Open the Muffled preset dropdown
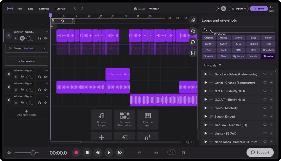 pos(29,48)
